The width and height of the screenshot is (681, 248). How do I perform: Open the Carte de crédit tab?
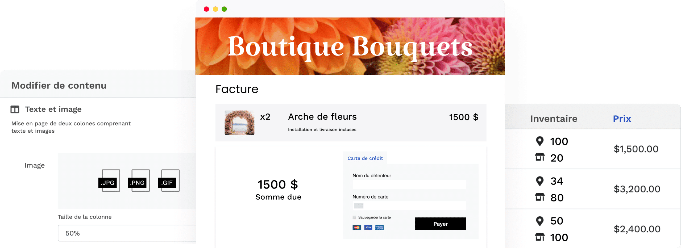[365, 158]
